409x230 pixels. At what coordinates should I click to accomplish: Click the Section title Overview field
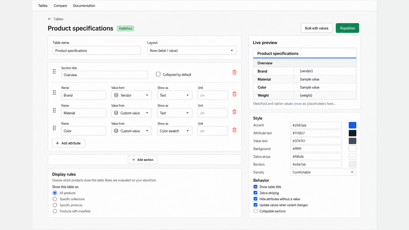[105, 75]
